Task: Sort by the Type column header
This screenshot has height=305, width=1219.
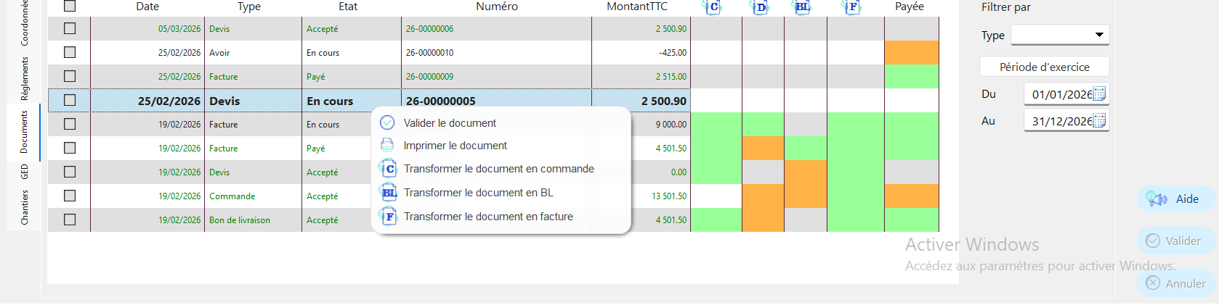Action: pos(249,7)
